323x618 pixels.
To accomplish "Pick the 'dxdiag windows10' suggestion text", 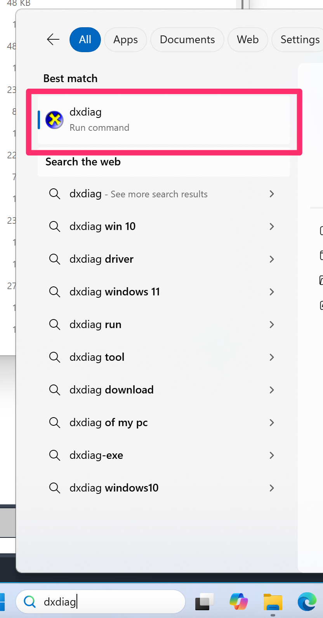I will point(114,488).
